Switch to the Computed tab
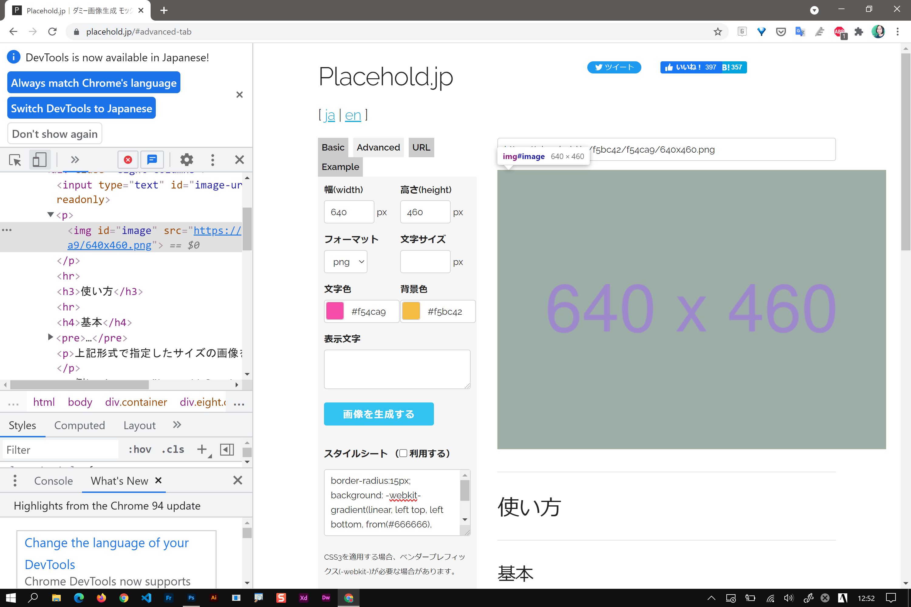Viewport: 911px width, 607px height. [x=79, y=425]
